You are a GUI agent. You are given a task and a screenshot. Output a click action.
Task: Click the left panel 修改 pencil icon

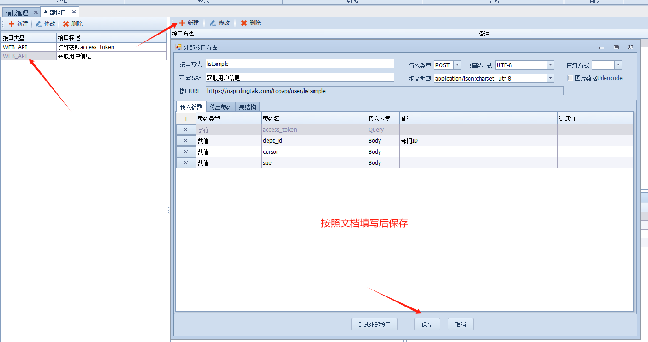click(39, 24)
